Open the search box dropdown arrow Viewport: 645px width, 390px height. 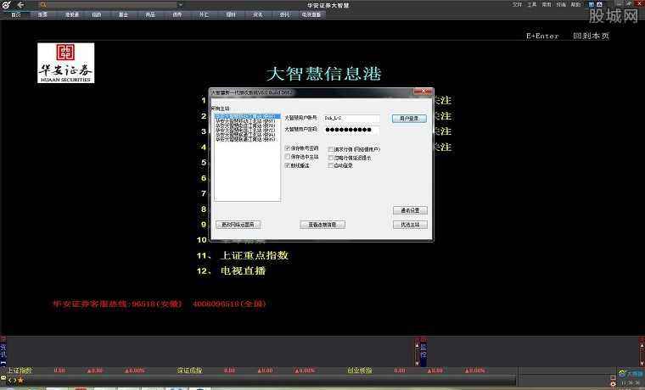pos(180,5)
